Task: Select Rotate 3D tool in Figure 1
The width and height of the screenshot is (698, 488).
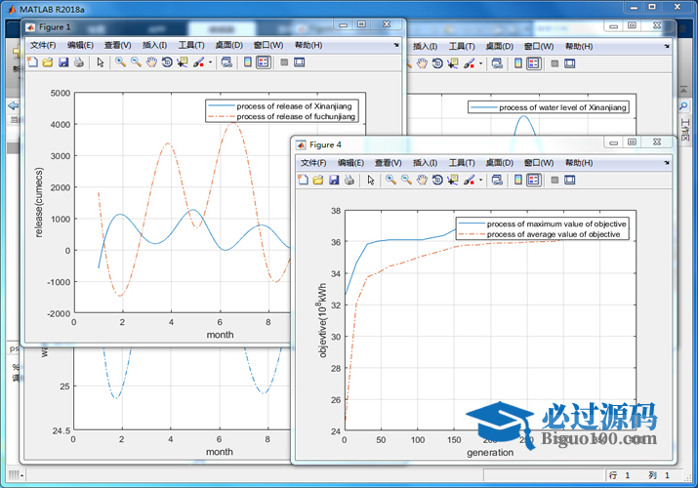Action: pyautogui.click(x=167, y=62)
